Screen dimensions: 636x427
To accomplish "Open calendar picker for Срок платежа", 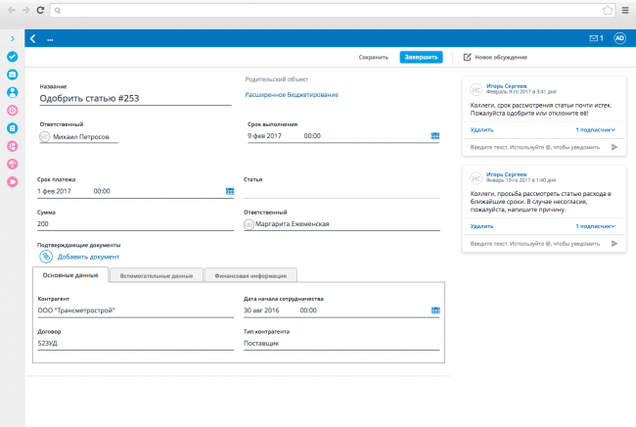I will click(230, 191).
